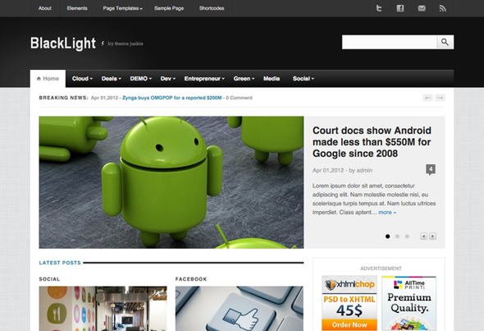Click the comment count bubble showing 4

pyautogui.click(x=431, y=169)
